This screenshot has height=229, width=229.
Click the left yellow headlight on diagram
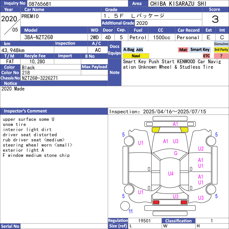[156, 130]
